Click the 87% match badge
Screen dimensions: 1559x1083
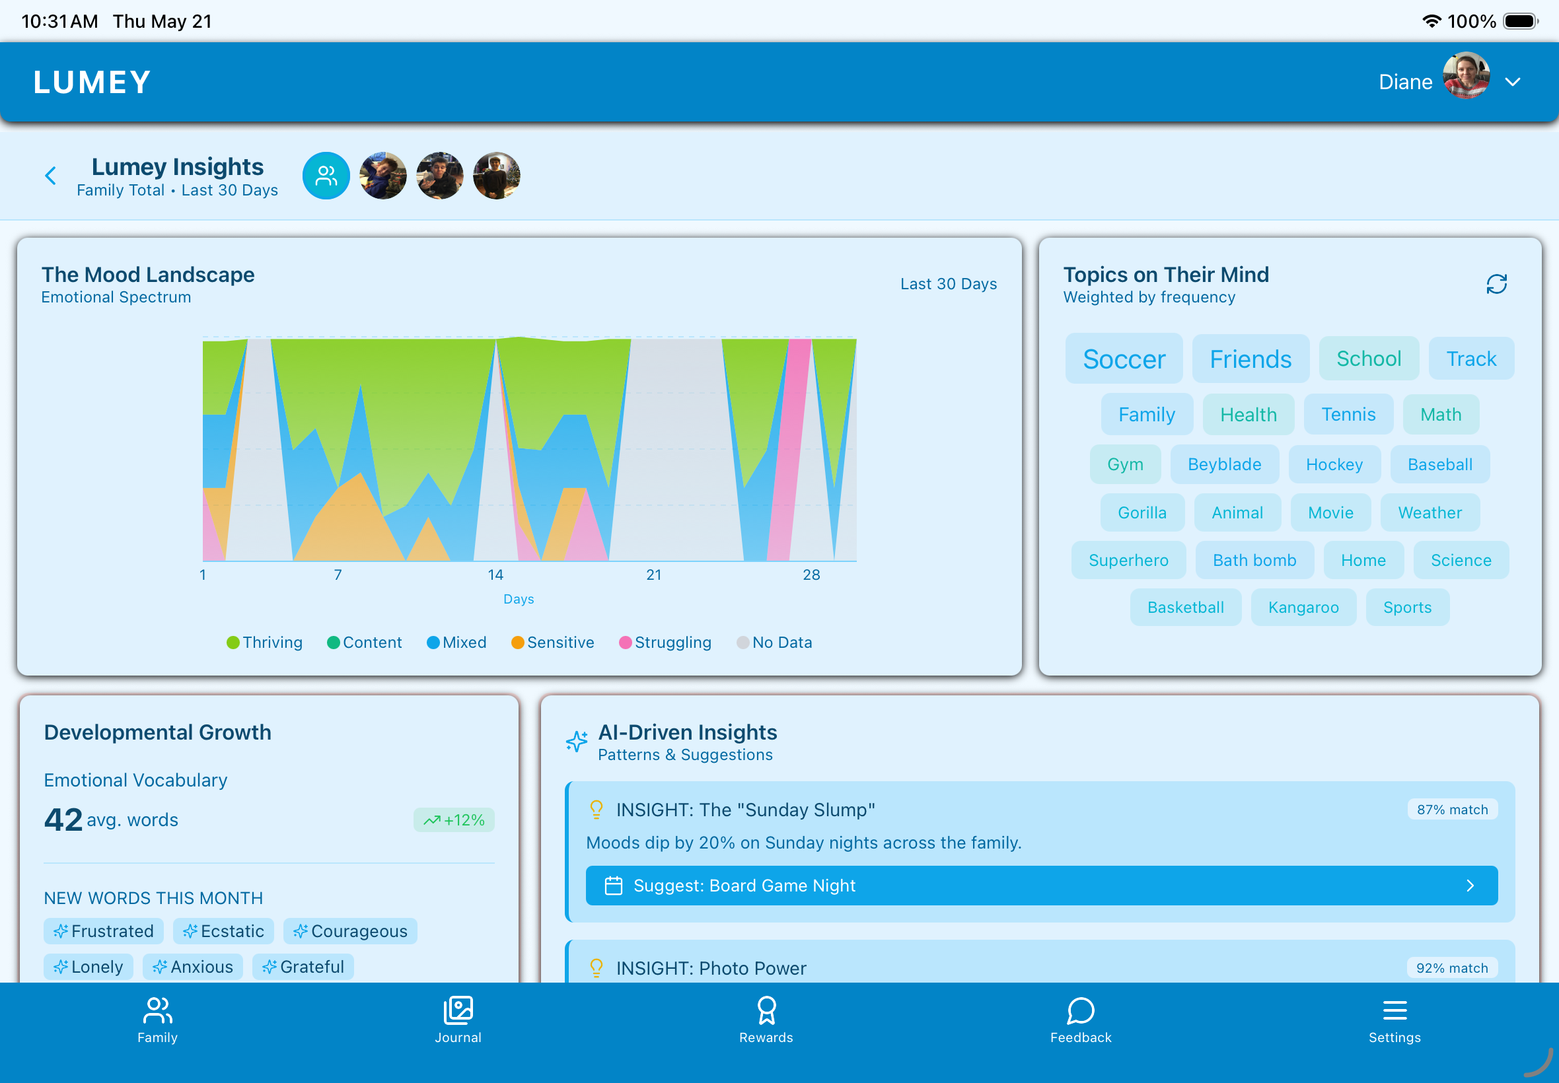pyautogui.click(x=1452, y=810)
